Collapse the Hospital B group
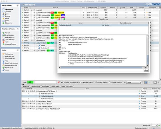Viewport: 161px width, 129px height. click(32, 20)
